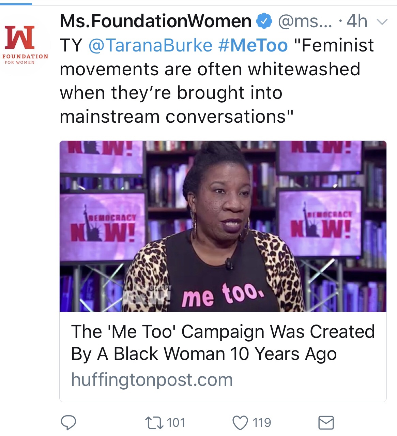Open the 4h timestamp

pyautogui.click(x=356, y=21)
